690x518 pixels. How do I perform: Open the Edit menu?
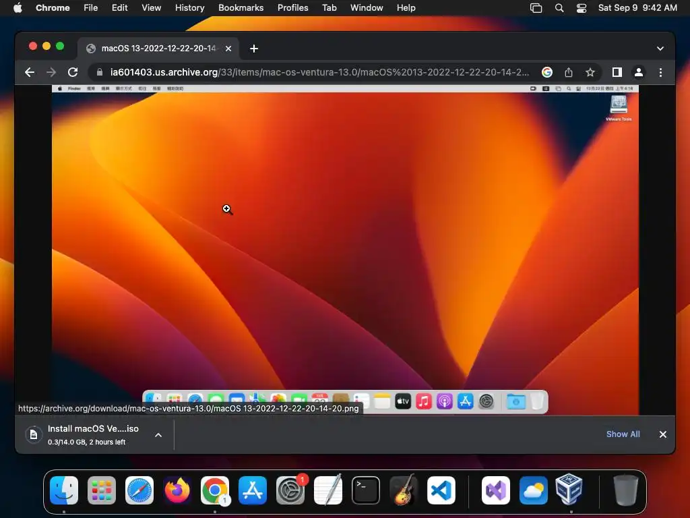[119, 8]
